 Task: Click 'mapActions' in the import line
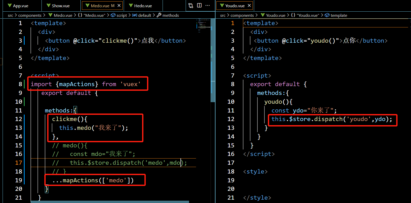tap(77, 84)
